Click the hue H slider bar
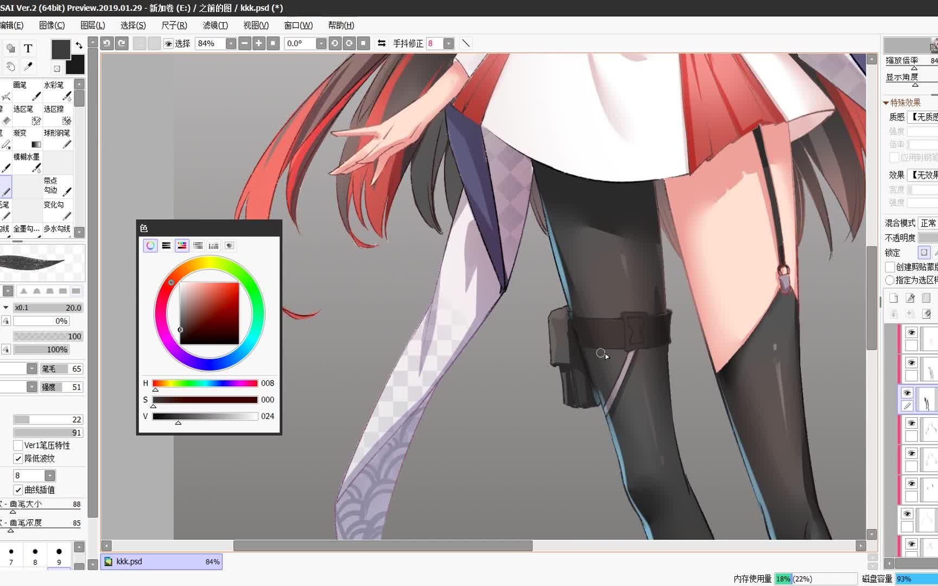The width and height of the screenshot is (938, 586). pyautogui.click(x=205, y=383)
